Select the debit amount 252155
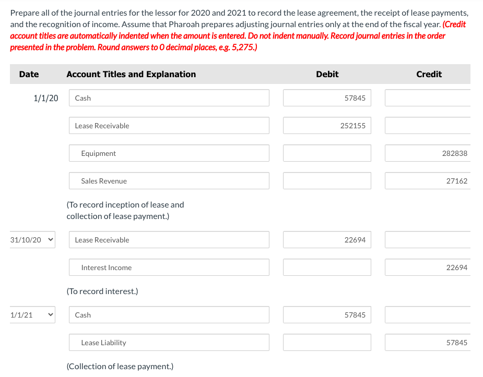 click(326, 125)
